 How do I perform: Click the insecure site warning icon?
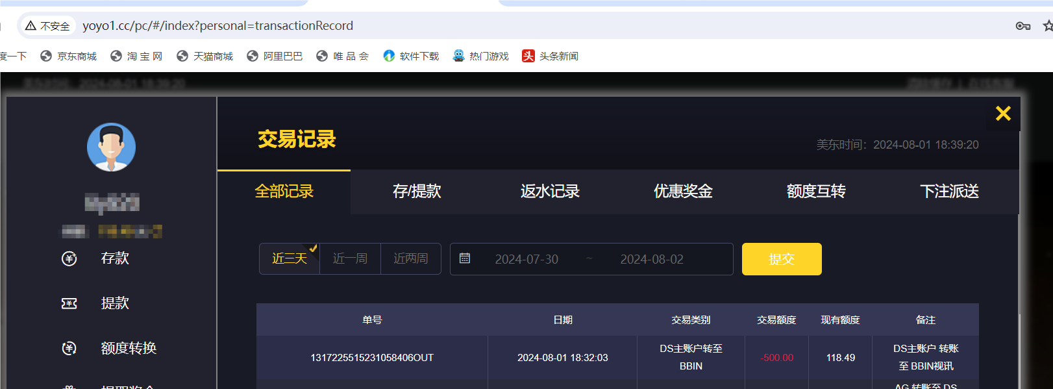[x=31, y=26]
